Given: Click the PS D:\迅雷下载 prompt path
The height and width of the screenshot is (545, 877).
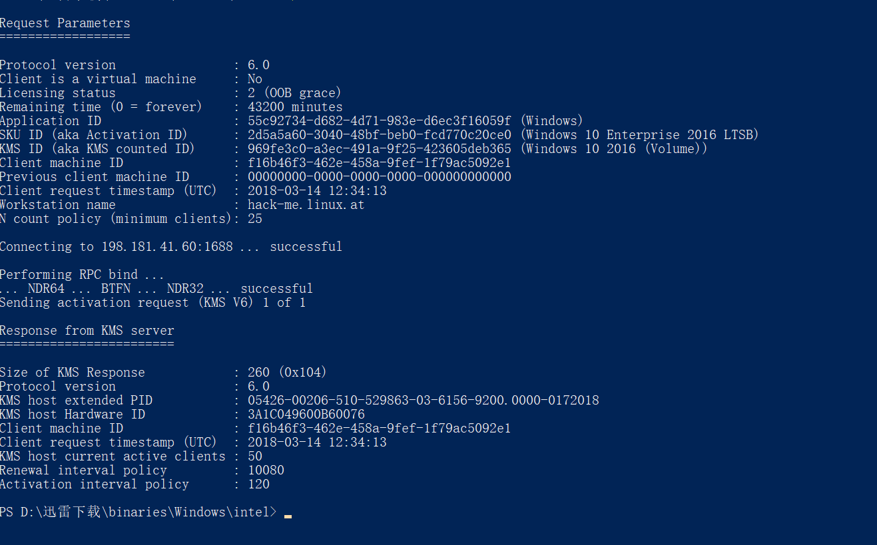Looking at the screenshot, I should (x=138, y=512).
